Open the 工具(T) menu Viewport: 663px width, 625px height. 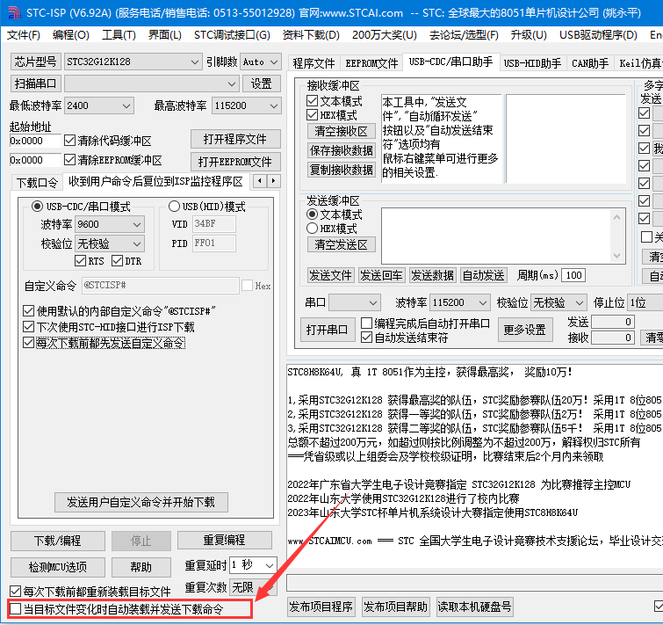[x=119, y=34]
